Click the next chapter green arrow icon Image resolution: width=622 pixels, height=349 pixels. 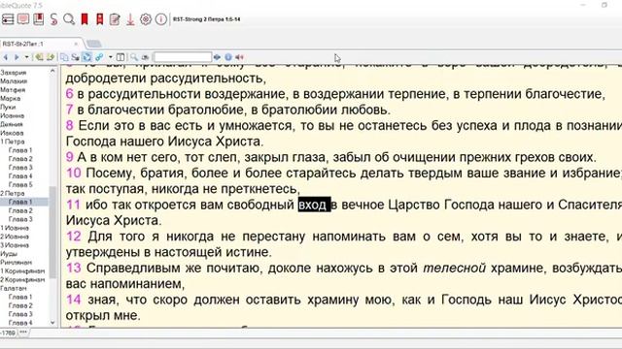pyautogui.click(x=51, y=57)
